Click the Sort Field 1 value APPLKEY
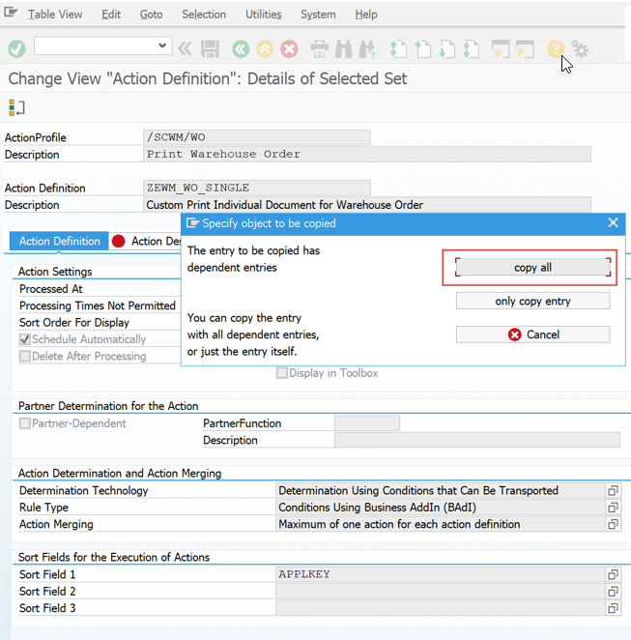This screenshot has height=640, width=631. 441,574
